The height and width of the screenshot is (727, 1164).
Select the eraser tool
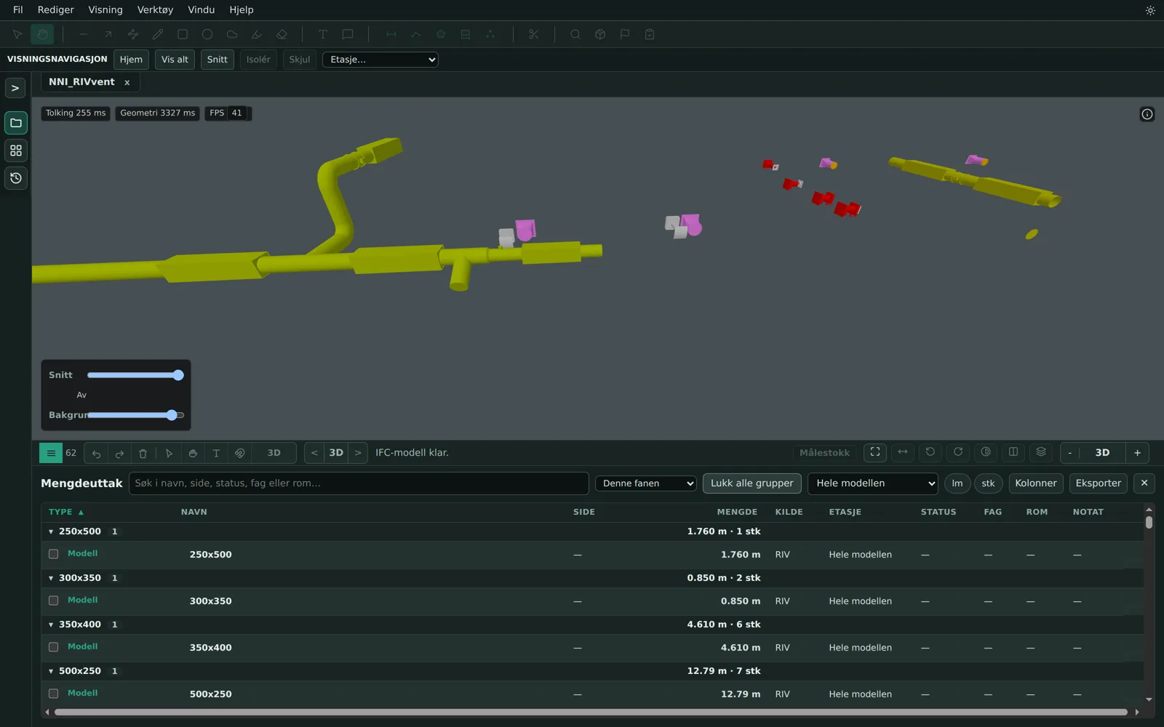(x=282, y=34)
